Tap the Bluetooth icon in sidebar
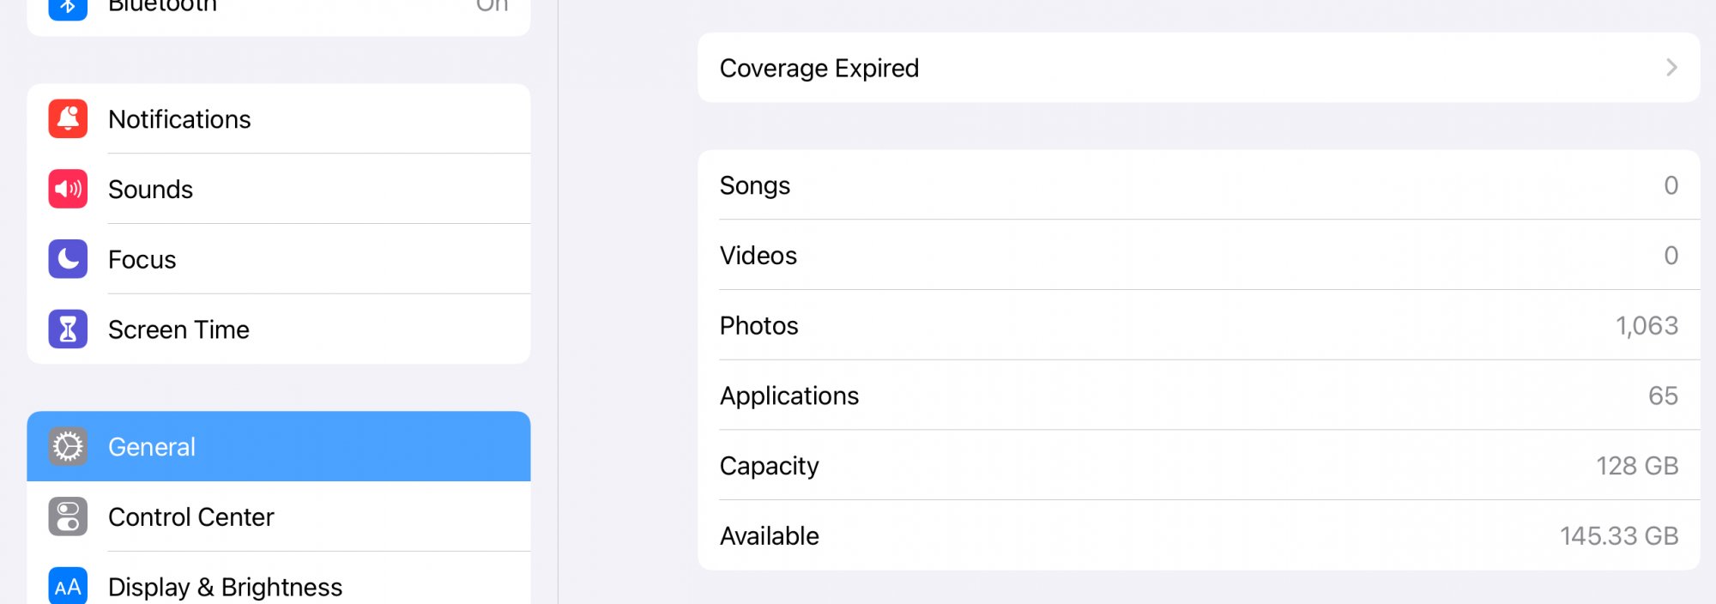The height and width of the screenshot is (604, 1716). coord(68,7)
